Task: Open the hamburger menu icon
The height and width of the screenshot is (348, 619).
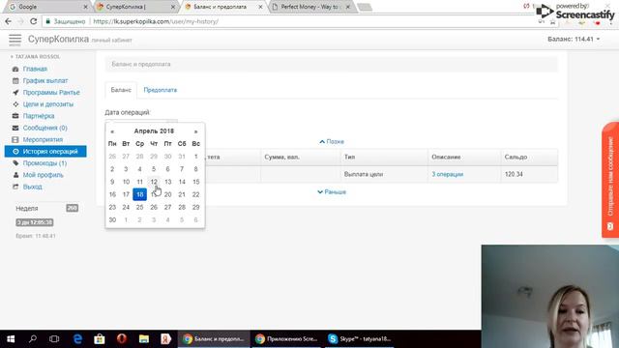Action: click(x=15, y=40)
